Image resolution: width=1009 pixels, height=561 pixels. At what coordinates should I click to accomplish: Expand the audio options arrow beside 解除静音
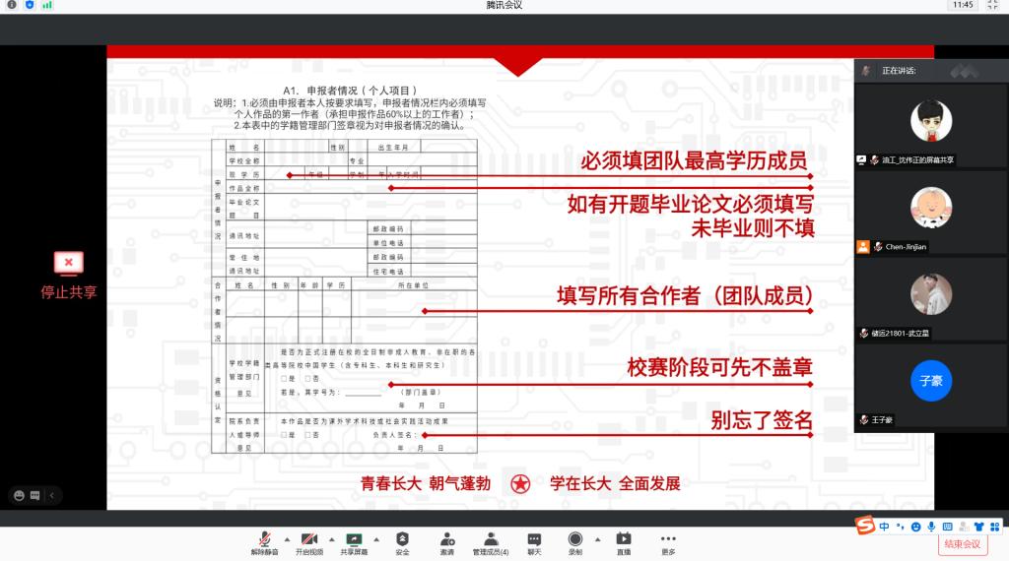pos(287,538)
